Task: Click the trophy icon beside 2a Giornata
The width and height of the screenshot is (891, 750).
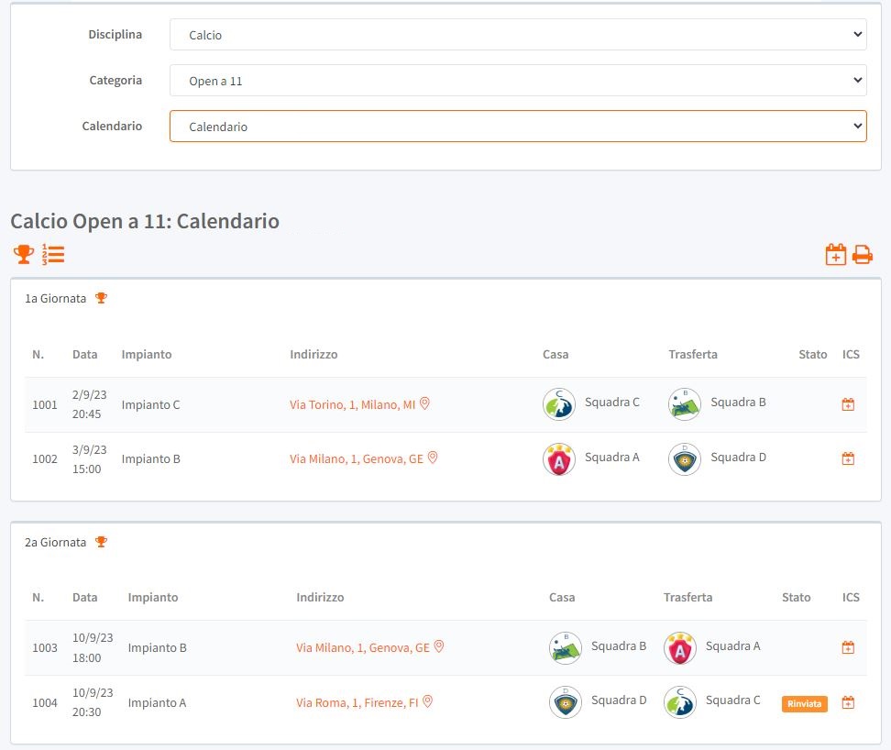Action: pyautogui.click(x=102, y=542)
